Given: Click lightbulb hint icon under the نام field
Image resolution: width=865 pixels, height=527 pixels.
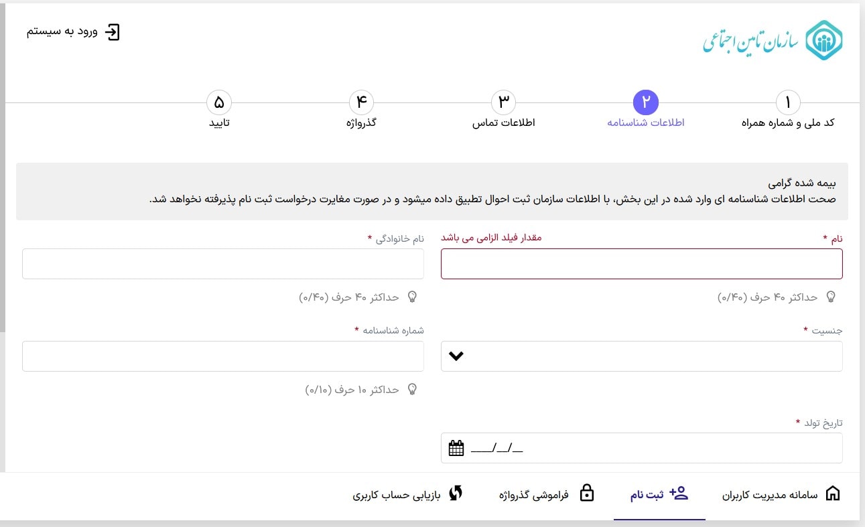Looking at the screenshot, I should [831, 297].
